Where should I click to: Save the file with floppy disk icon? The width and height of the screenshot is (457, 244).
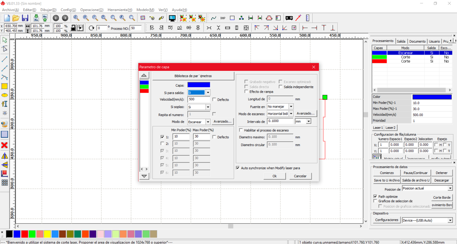tap(25, 18)
